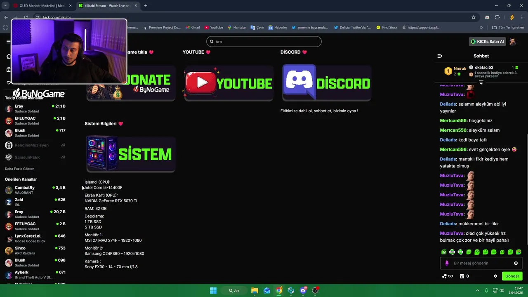The width and height of the screenshot is (528, 297).
Task: Focus the Bir mesaj gönderin input
Action: 481,263
